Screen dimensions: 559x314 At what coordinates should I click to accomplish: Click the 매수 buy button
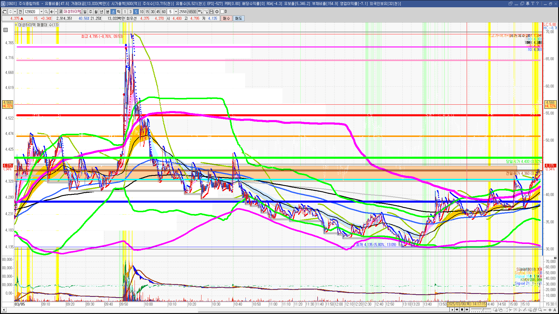227,18
